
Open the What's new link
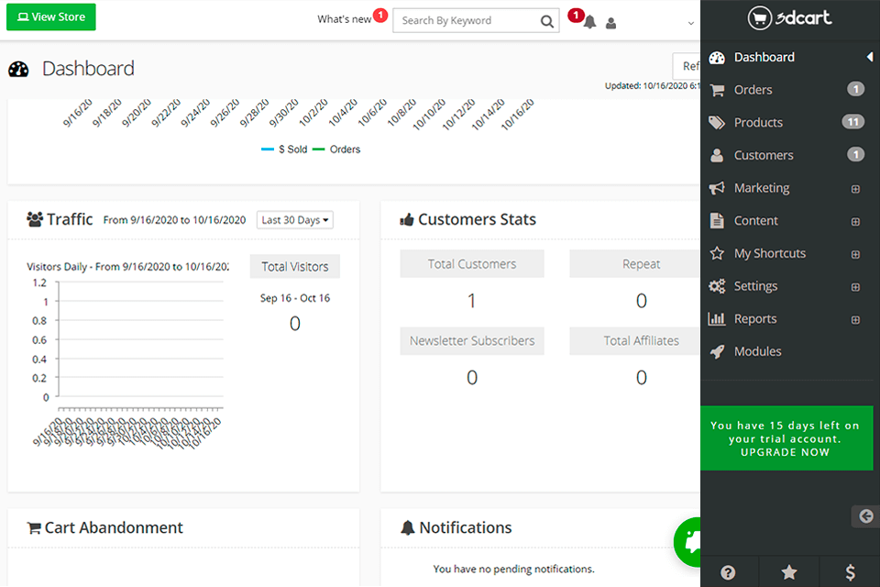(x=345, y=20)
